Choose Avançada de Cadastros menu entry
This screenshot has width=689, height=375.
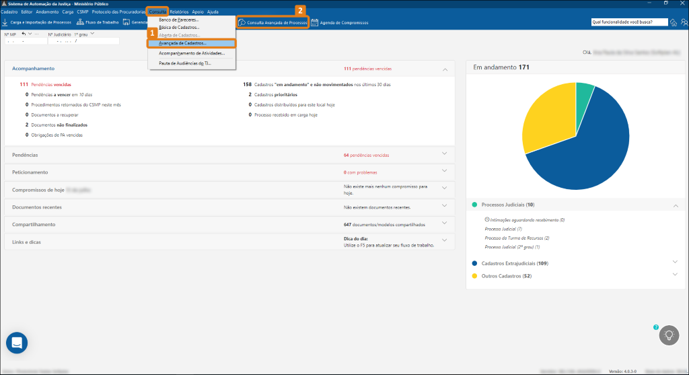pyautogui.click(x=192, y=43)
